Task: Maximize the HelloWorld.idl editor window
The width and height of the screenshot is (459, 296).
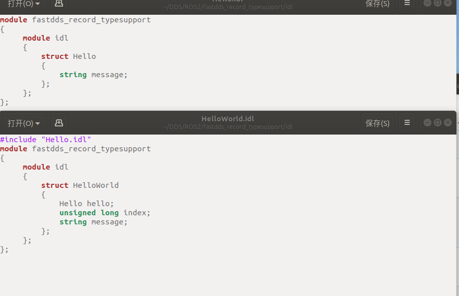Action: 438,122
